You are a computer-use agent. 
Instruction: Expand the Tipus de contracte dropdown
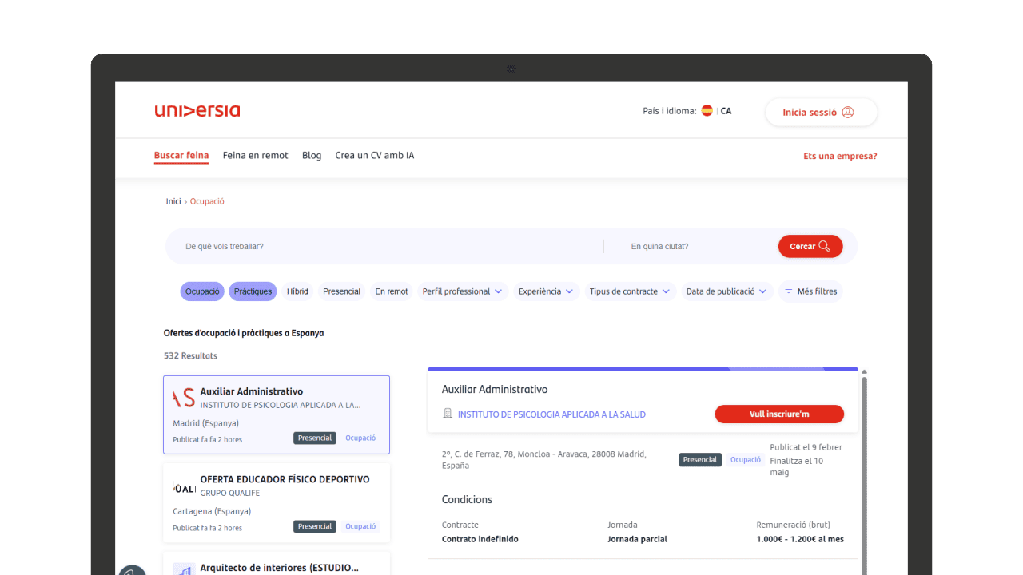pos(630,291)
